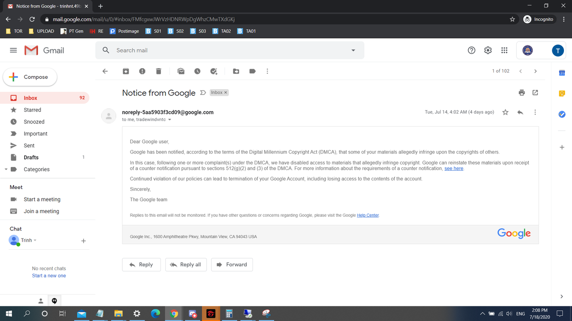View the older conversation arrow

click(535, 71)
